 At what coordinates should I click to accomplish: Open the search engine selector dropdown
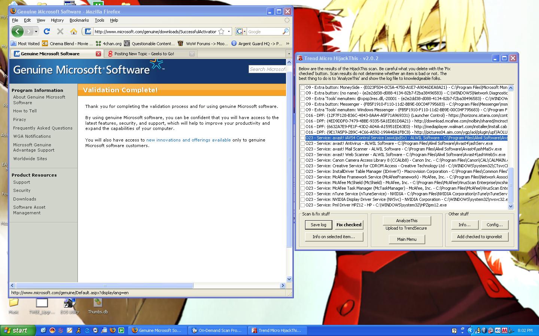pos(241,31)
